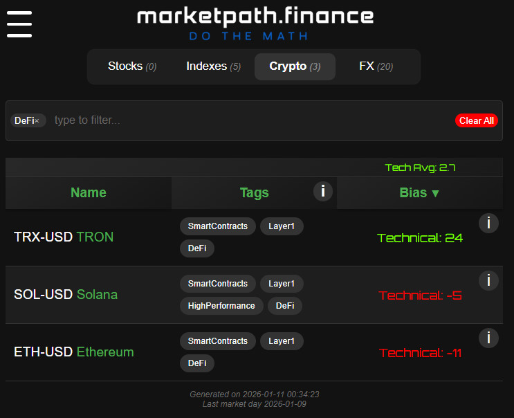
Task: Toggle the SmartContracts tag in TRON row
Action: (x=218, y=226)
